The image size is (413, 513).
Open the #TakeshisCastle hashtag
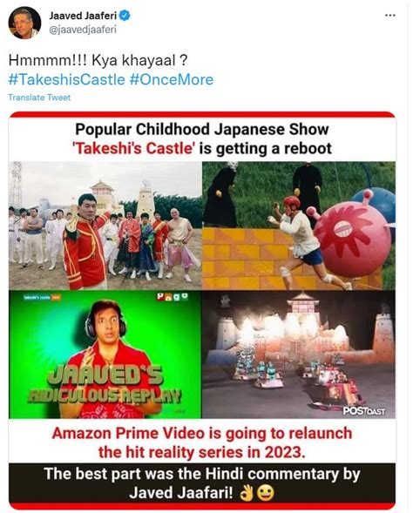click(67, 79)
